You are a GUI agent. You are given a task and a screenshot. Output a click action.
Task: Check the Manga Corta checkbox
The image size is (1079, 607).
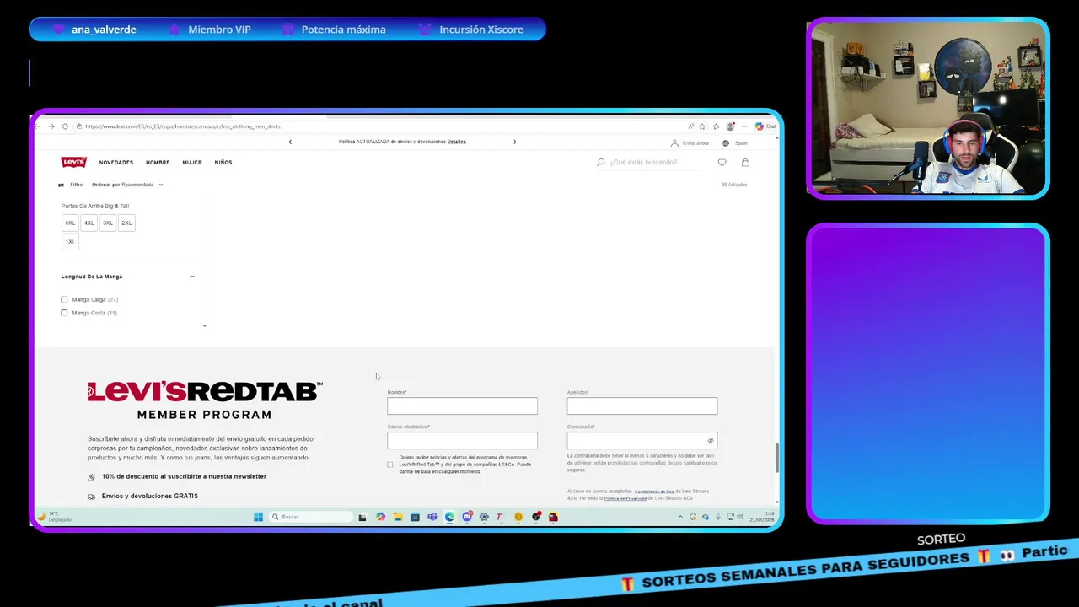tap(64, 313)
